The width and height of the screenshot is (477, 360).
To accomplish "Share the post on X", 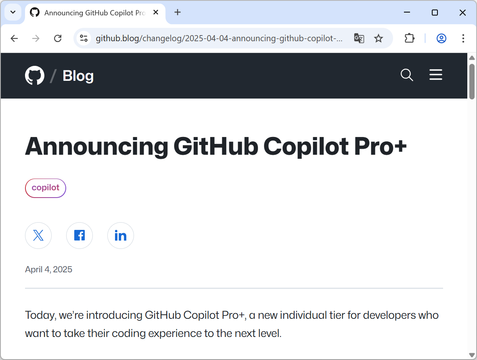I will 38,236.
